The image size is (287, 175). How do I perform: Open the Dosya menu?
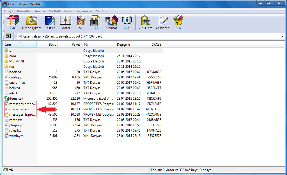(x=9, y=11)
